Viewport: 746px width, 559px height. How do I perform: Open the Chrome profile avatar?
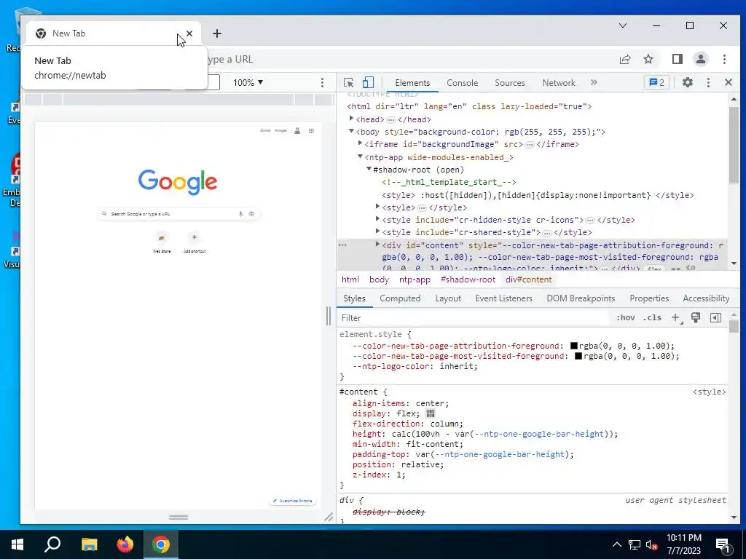(x=700, y=59)
